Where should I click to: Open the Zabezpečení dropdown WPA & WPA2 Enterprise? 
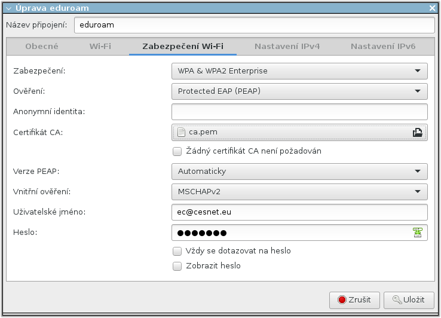click(x=299, y=71)
